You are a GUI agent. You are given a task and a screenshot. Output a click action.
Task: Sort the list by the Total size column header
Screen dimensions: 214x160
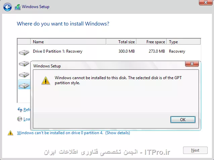coord(121,42)
